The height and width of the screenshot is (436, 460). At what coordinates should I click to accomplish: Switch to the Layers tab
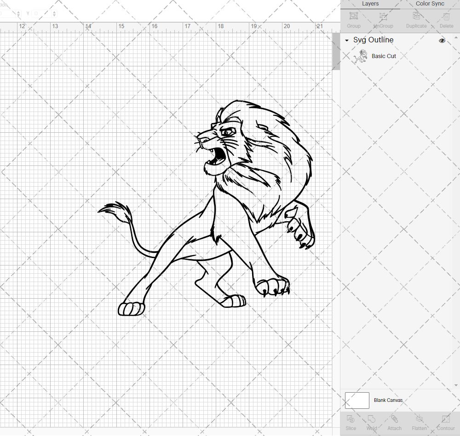370,4
